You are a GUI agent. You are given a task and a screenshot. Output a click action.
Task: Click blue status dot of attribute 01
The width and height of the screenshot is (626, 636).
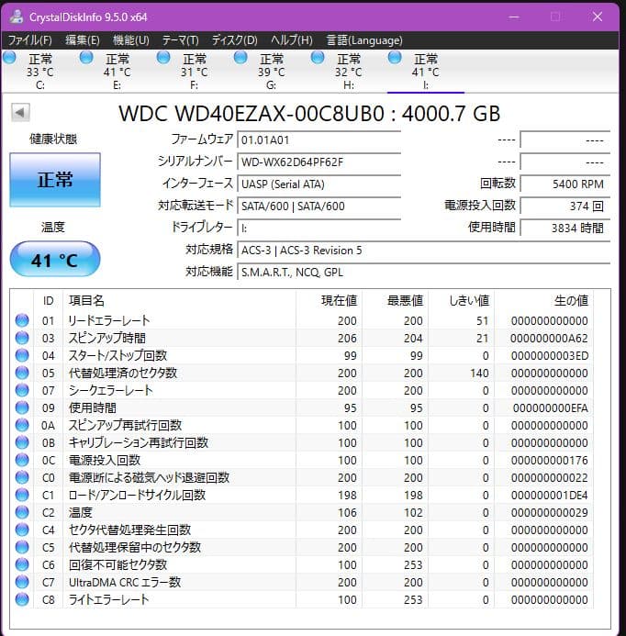pos(22,320)
